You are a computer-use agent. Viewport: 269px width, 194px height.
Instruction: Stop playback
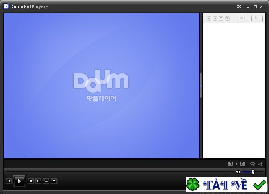click(31, 181)
